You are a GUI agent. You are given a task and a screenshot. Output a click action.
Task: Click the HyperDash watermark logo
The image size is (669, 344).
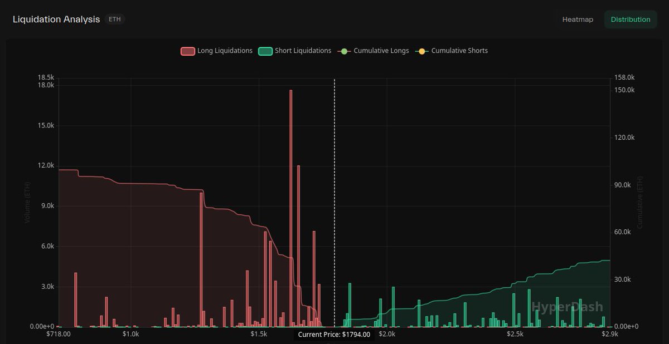tap(566, 307)
